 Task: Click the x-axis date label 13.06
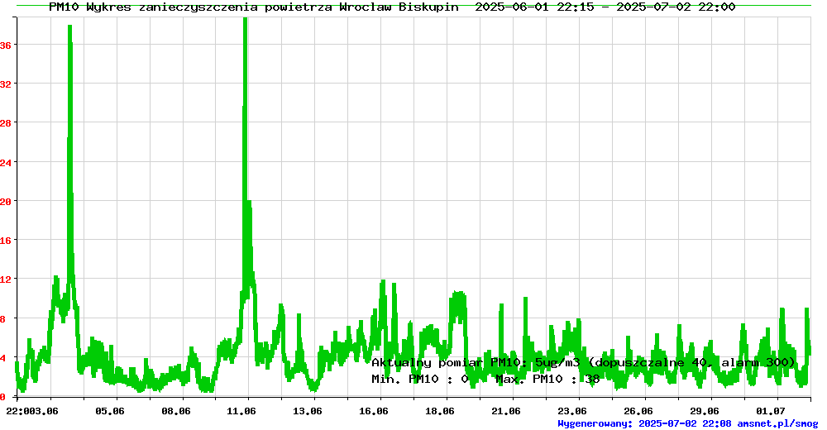[308, 411]
